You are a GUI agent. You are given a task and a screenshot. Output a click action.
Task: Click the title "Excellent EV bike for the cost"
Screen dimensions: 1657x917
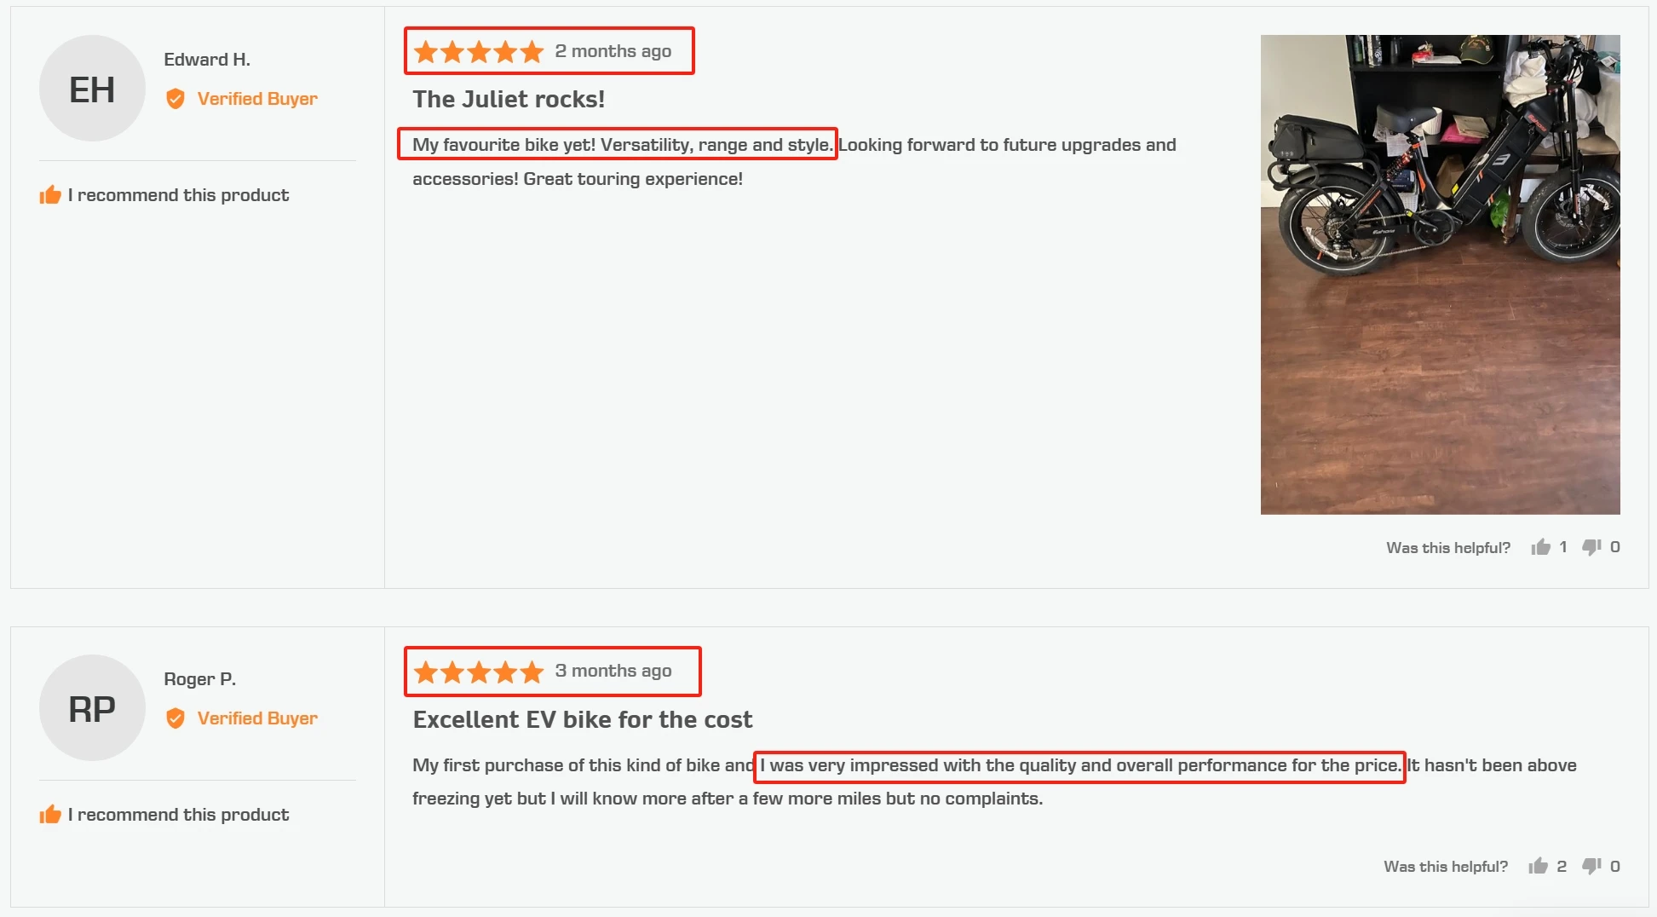tap(583, 720)
